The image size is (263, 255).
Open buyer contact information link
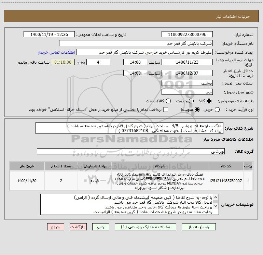56,52
